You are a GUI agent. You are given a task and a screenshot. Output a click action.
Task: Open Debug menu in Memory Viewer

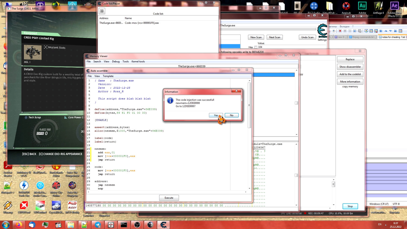pos(116,62)
